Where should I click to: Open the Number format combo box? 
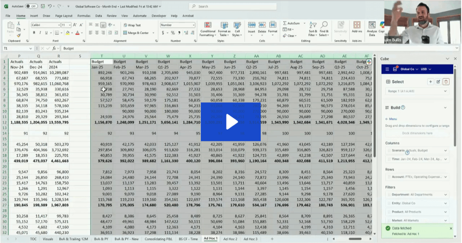(177, 25)
